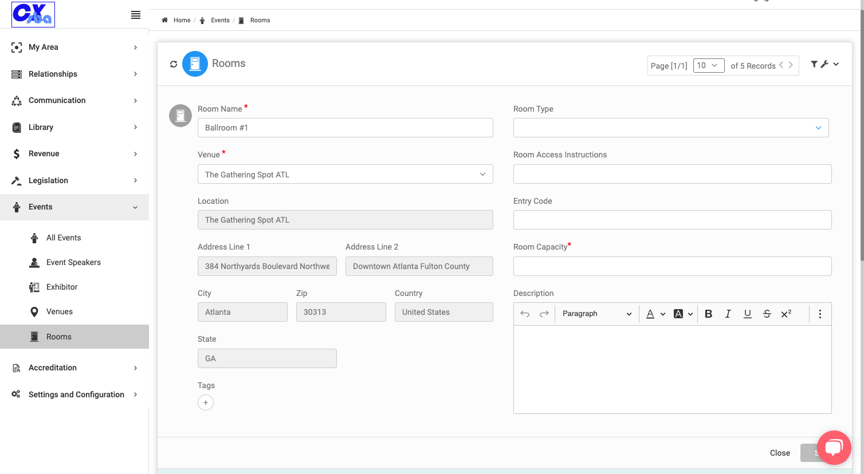Open the Room Type dropdown
This screenshot has height=474, width=864.
point(671,128)
